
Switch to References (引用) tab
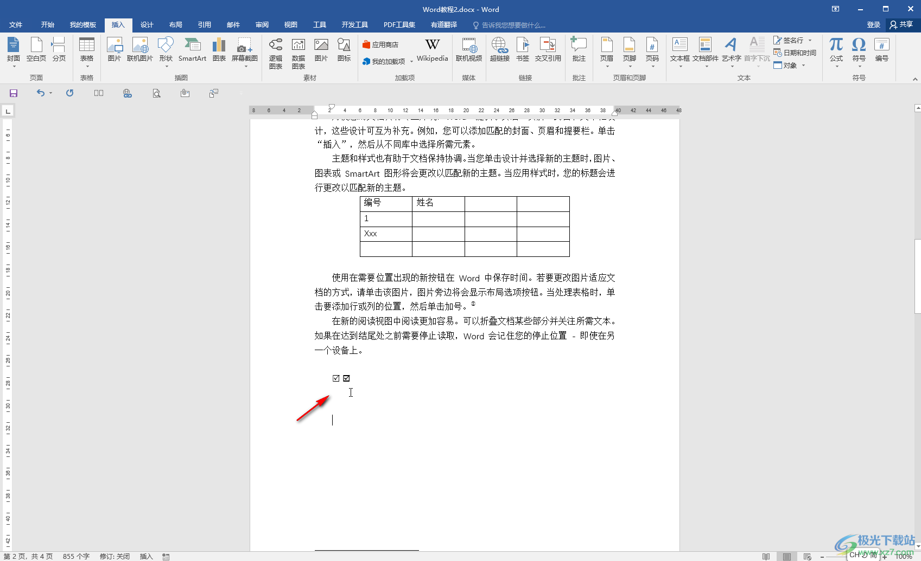204,25
